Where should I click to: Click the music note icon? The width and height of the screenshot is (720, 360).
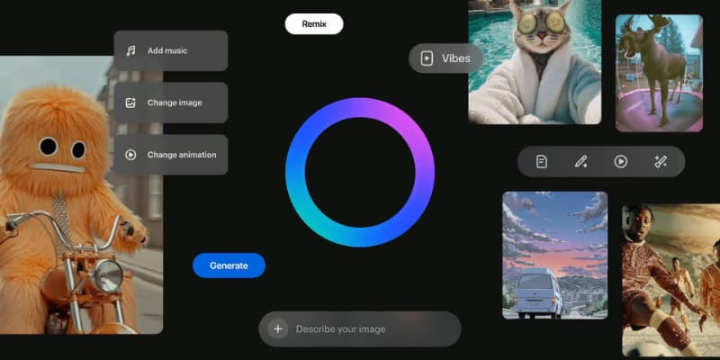point(130,51)
